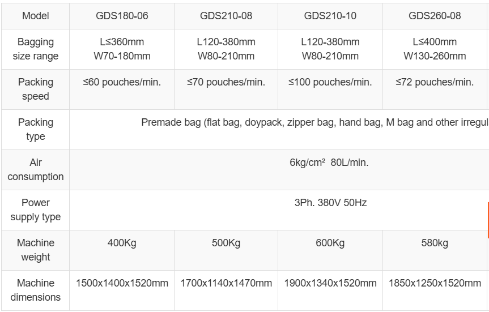Click the Model header cell
The height and width of the screenshot is (312, 489).
tap(35, 16)
